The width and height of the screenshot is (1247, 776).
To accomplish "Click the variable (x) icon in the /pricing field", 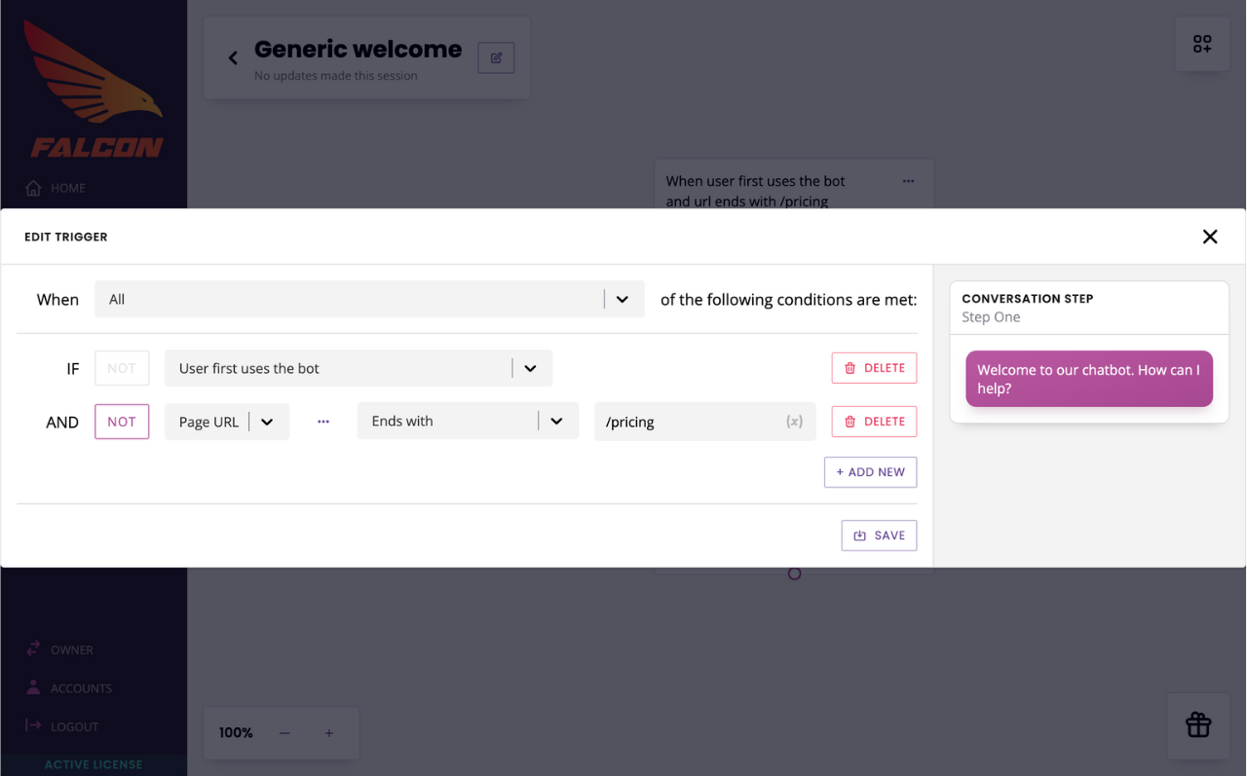I will tap(795, 422).
